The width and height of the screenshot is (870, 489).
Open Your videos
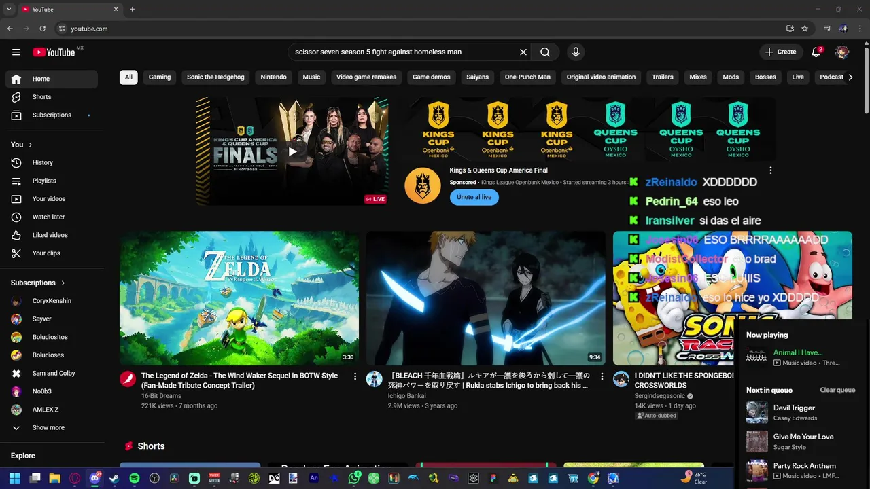coord(52,199)
